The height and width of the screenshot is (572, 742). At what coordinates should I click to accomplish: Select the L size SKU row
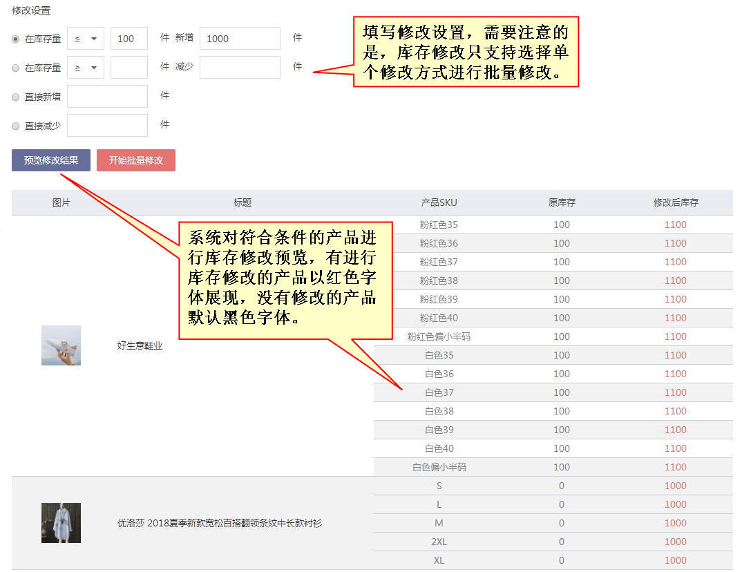tap(553, 504)
